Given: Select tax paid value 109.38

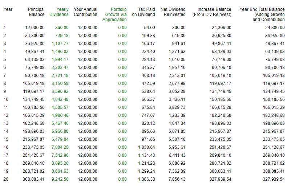Looking at the screenshot, I should point(148,36).
